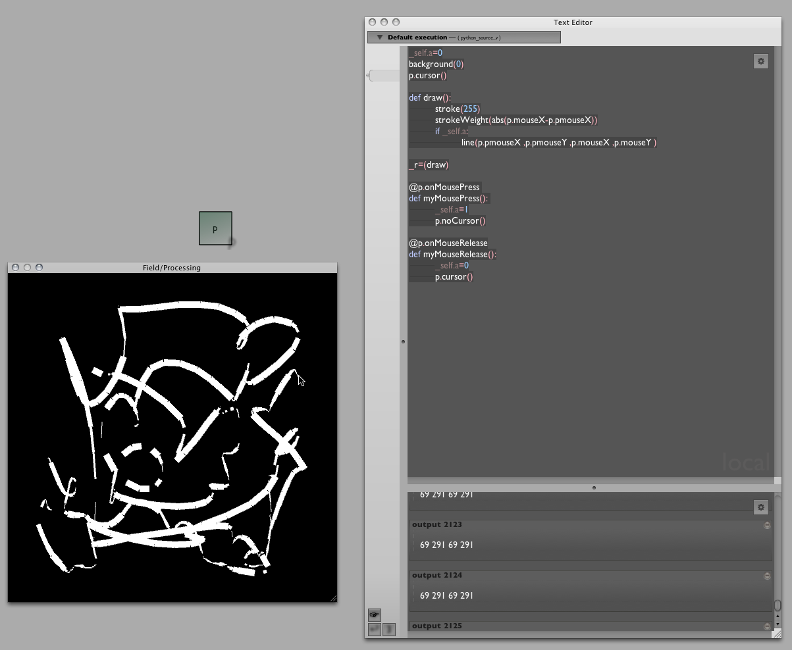Click divider handle between code and output
Screen dimensions: 792x650
coord(594,488)
